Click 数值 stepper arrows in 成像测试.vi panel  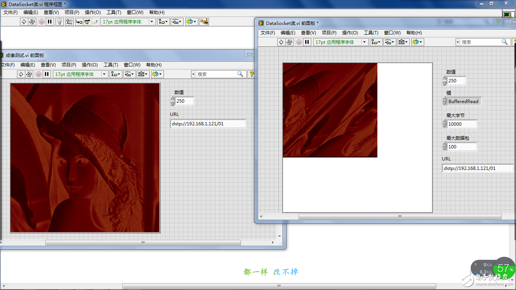(173, 101)
